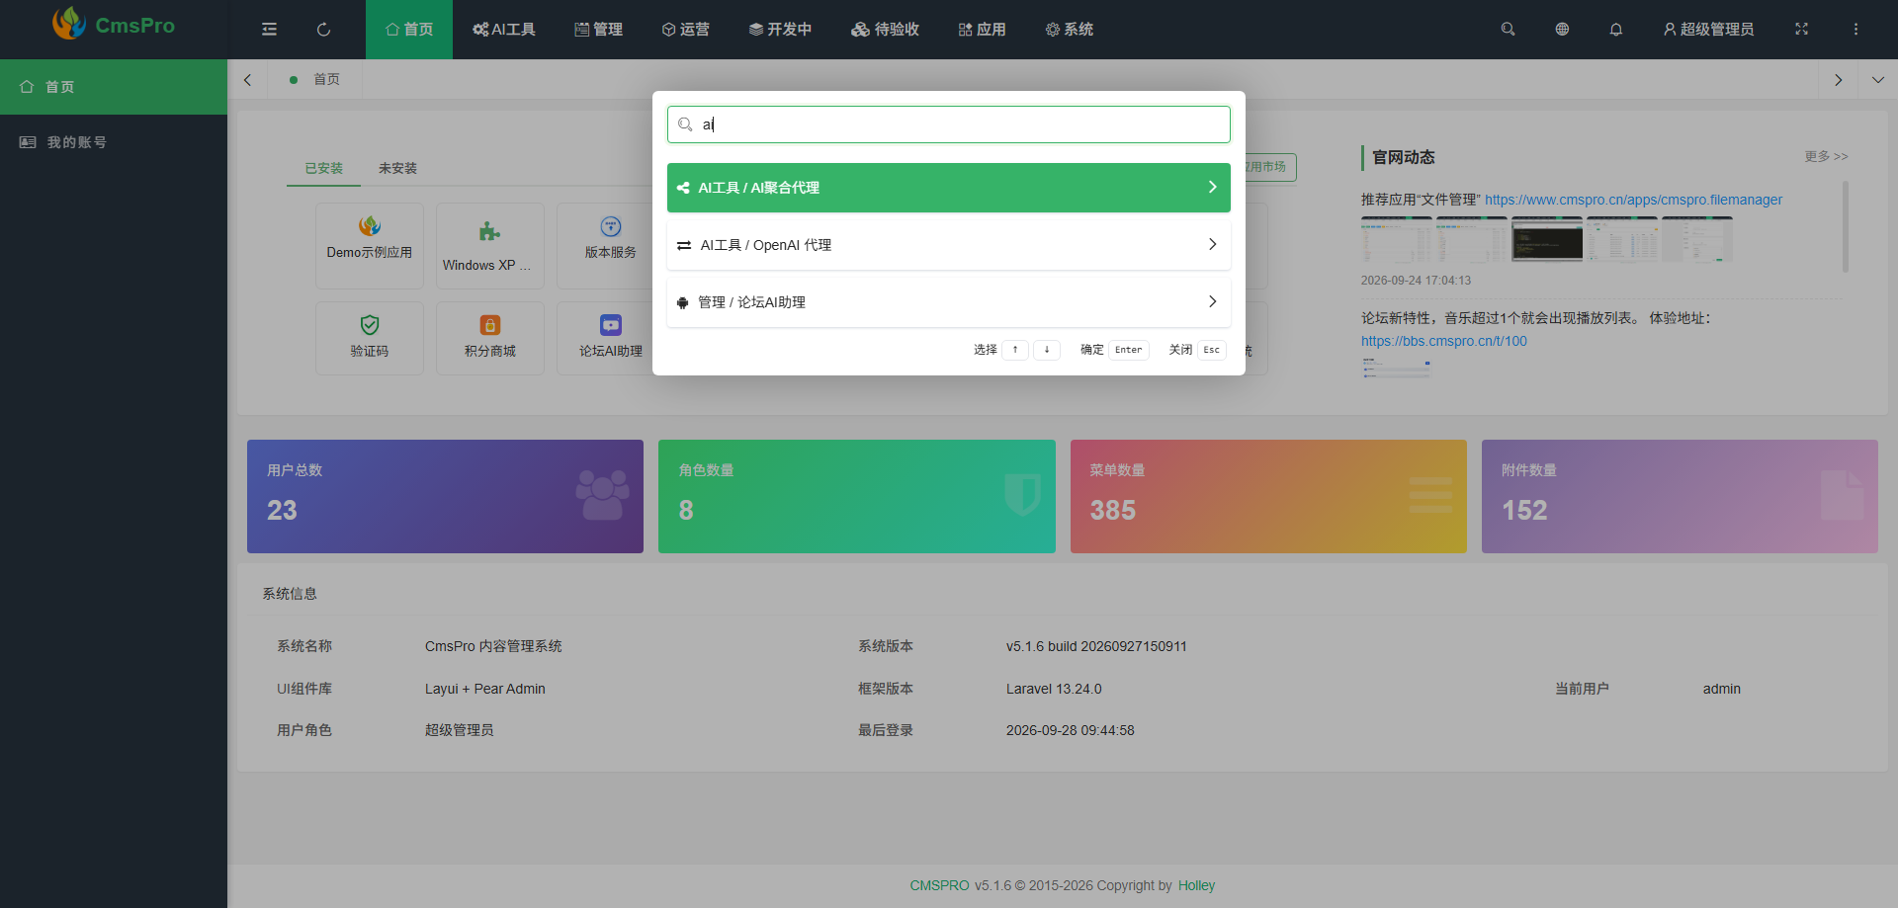
Task: Click chevron on OpenAI 代理 result
Action: [x=1213, y=245]
